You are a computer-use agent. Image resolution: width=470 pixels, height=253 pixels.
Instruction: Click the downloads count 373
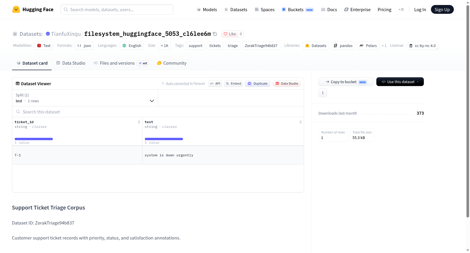(x=420, y=113)
